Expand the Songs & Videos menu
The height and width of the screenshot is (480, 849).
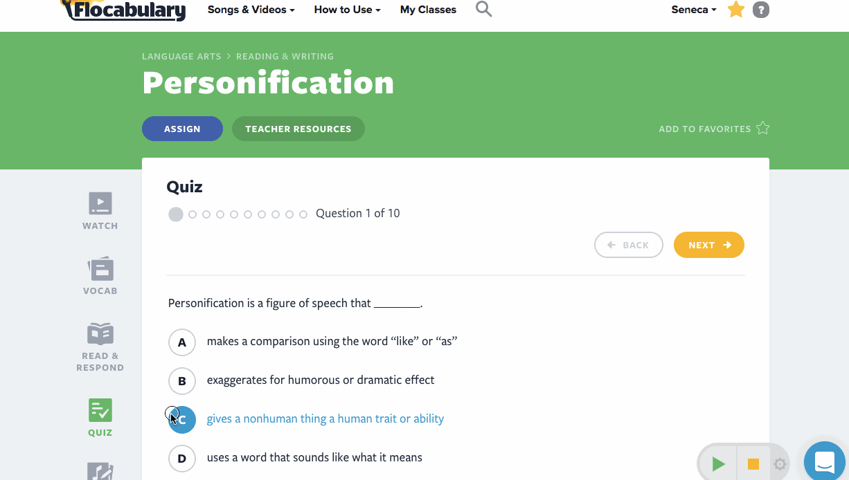tap(251, 10)
